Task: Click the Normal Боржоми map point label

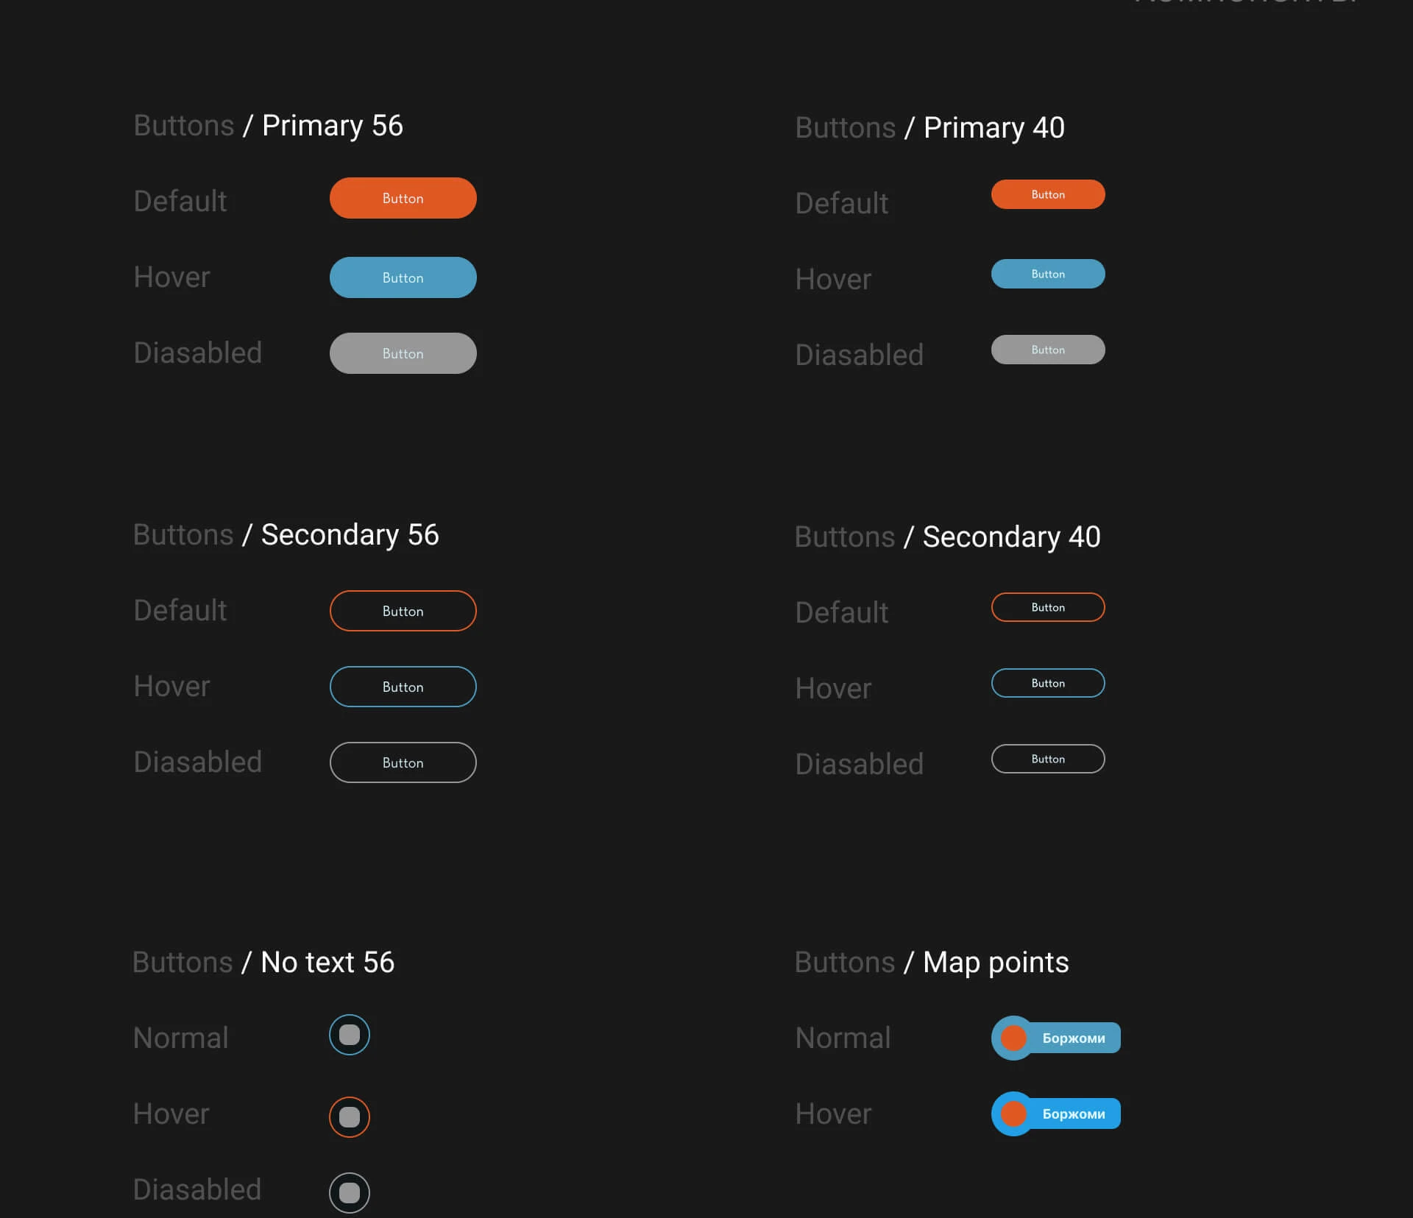Action: point(1074,1038)
